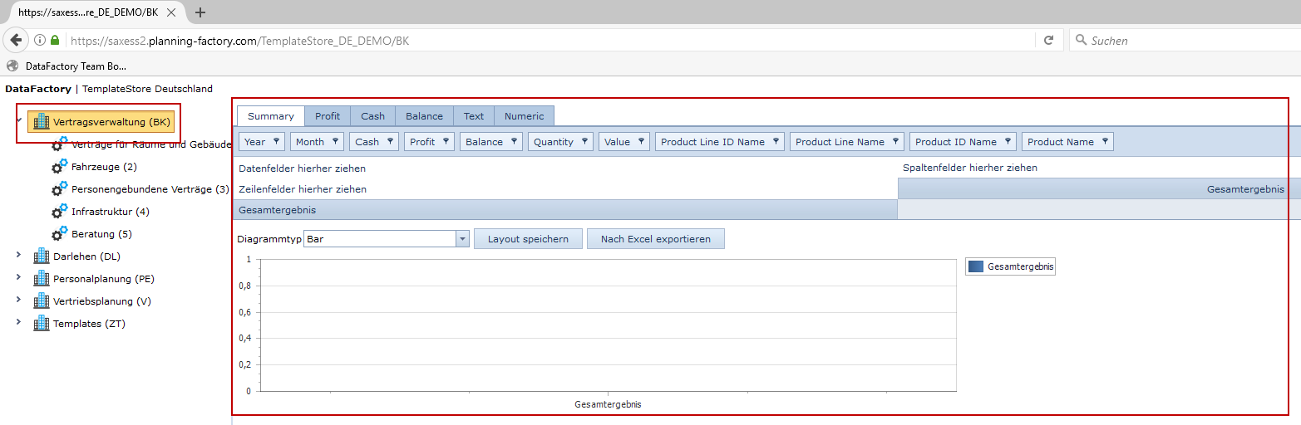This screenshot has width=1301, height=425.
Task: Open the Diagrammtyp dropdown list
Action: (x=462, y=239)
